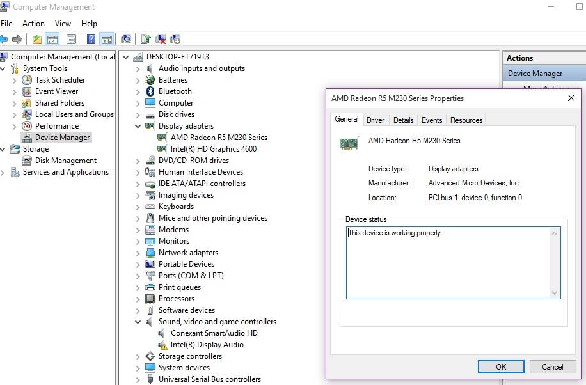Expand the Ports (COM & LPT) category

[x=138, y=276]
